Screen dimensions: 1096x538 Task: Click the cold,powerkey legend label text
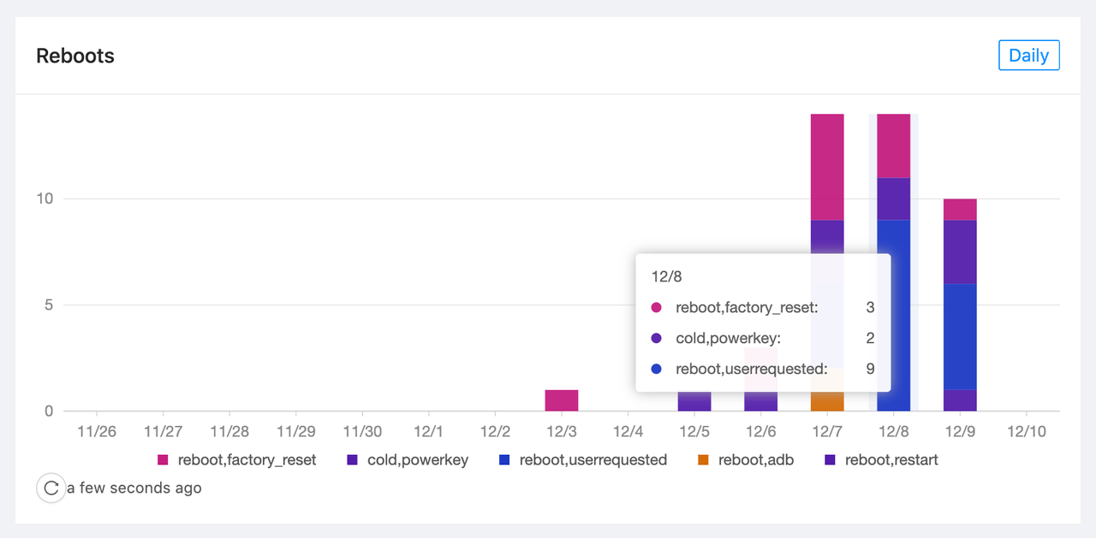click(418, 460)
